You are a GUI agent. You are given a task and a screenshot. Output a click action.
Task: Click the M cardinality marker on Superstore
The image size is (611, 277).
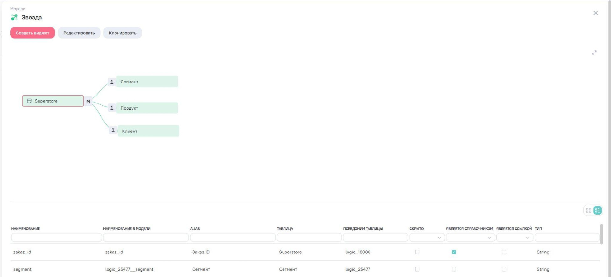[x=88, y=102]
